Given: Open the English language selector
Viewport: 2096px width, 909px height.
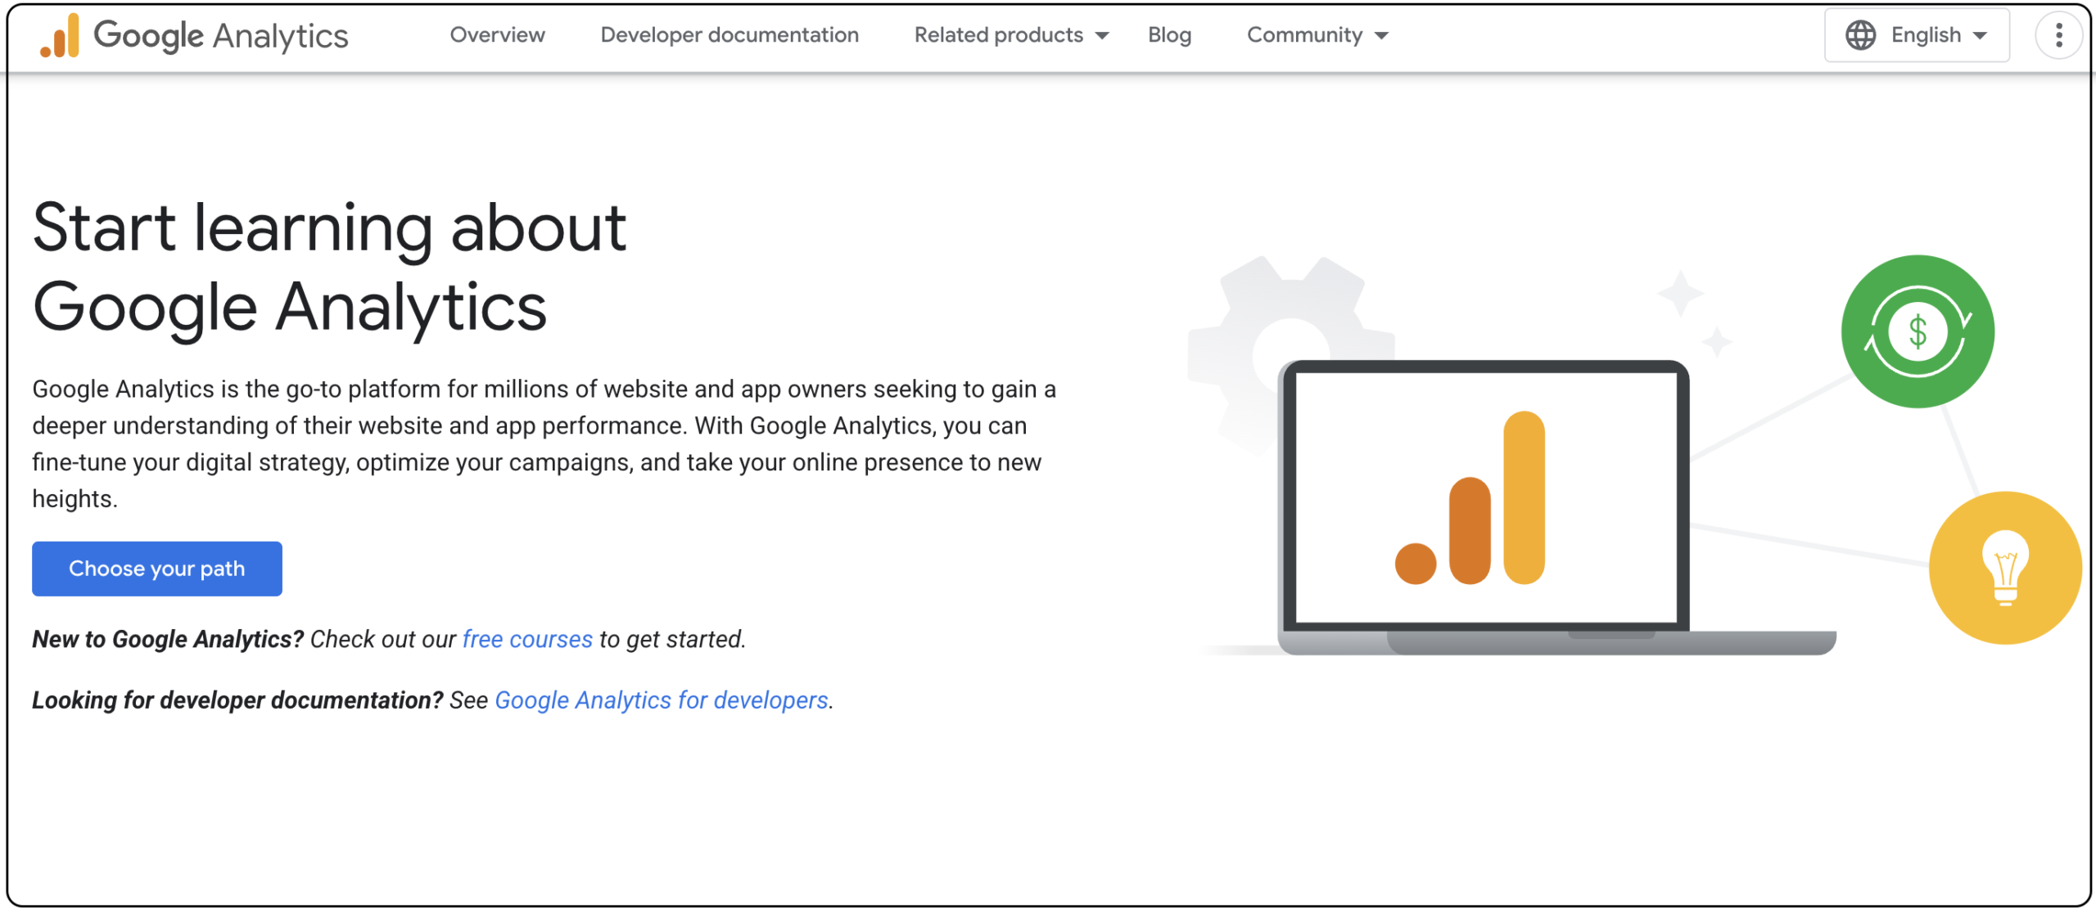Looking at the screenshot, I should (x=1917, y=35).
